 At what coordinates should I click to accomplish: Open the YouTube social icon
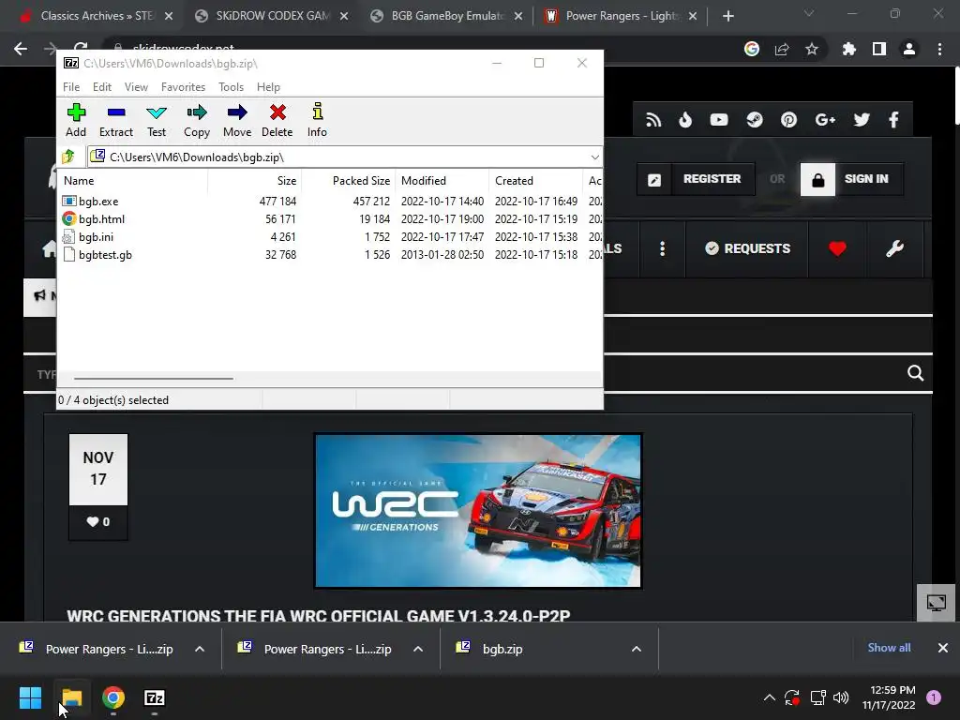pyautogui.click(x=719, y=119)
